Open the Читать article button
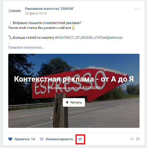Image resolution: width=147 pixels, height=148 pixels. (74, 102)
